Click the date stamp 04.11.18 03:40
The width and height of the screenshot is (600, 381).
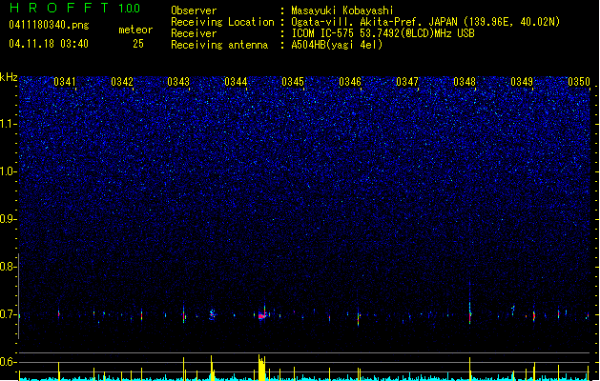coord(49,43)
